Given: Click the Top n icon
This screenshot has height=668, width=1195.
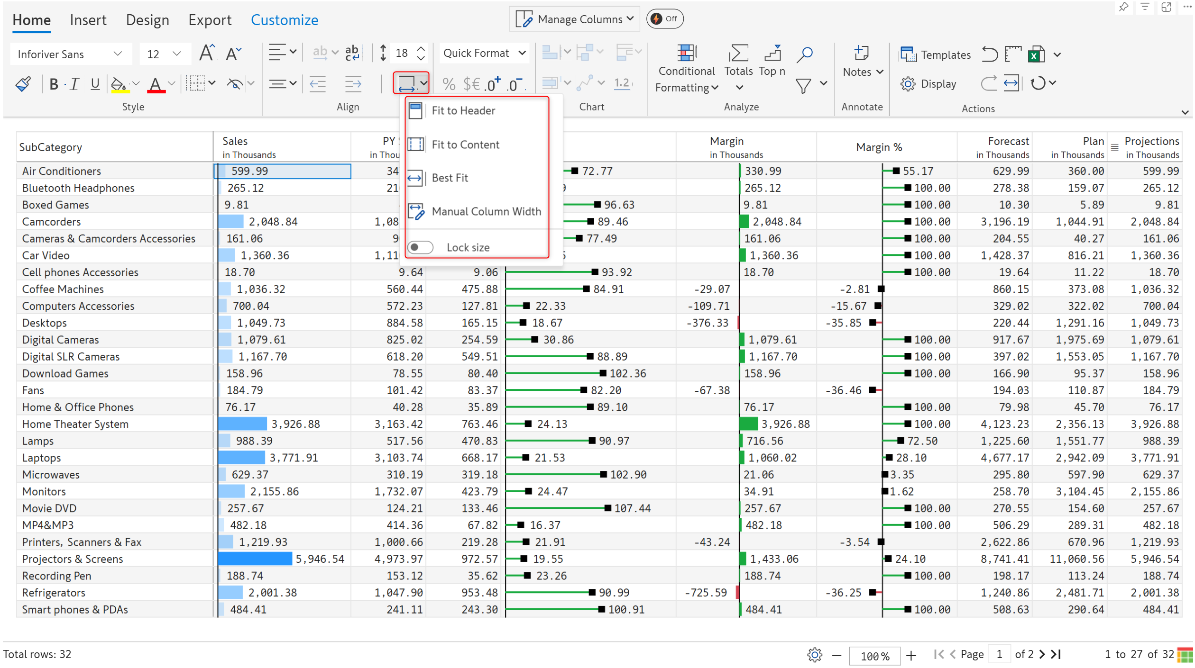Looking at the screenshot, I should pos(772,54).
